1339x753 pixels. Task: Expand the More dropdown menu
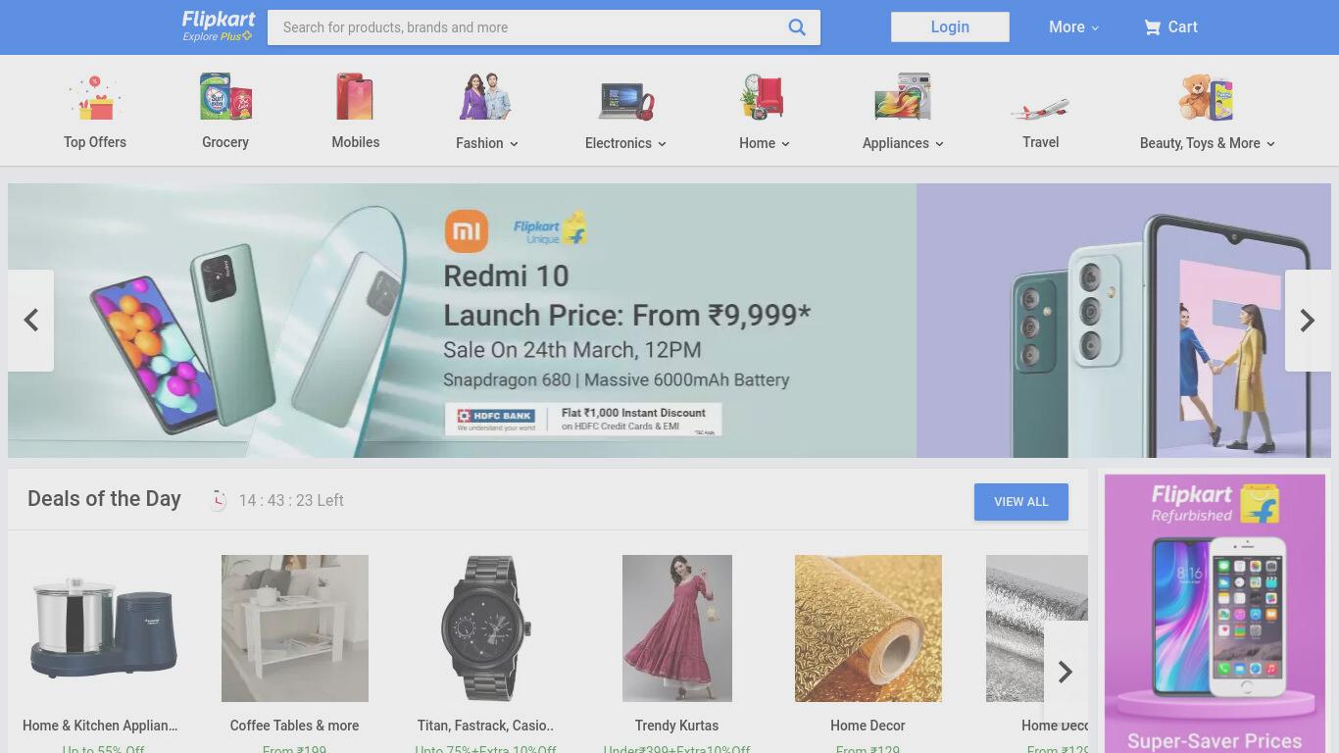(x=1073, y=27)
